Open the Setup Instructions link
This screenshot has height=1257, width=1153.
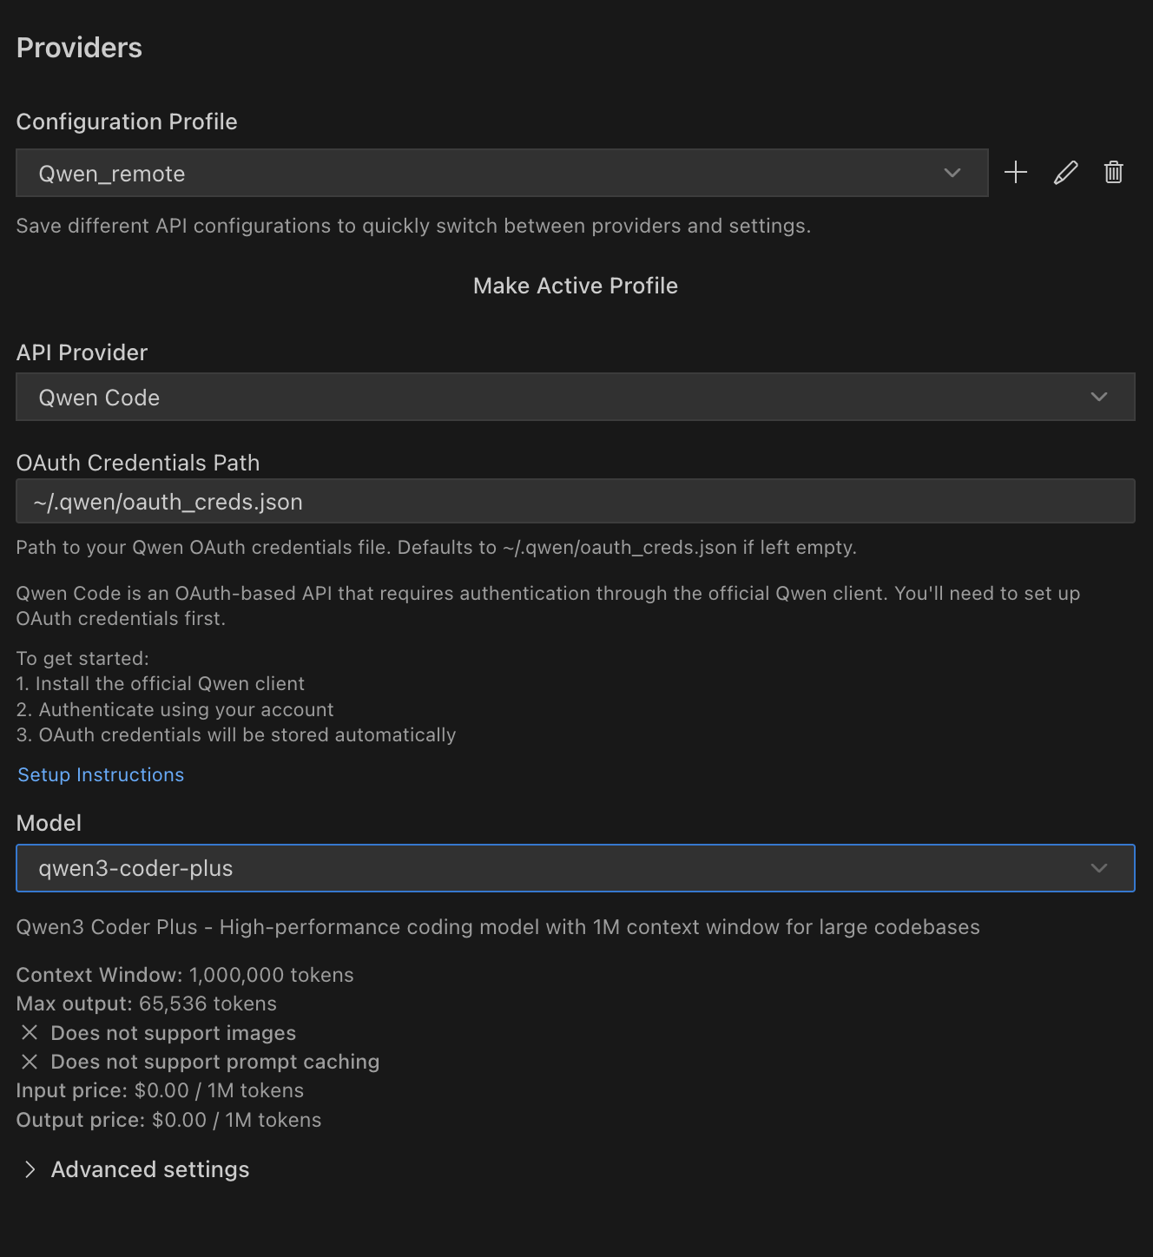click(x=101, y=774)
